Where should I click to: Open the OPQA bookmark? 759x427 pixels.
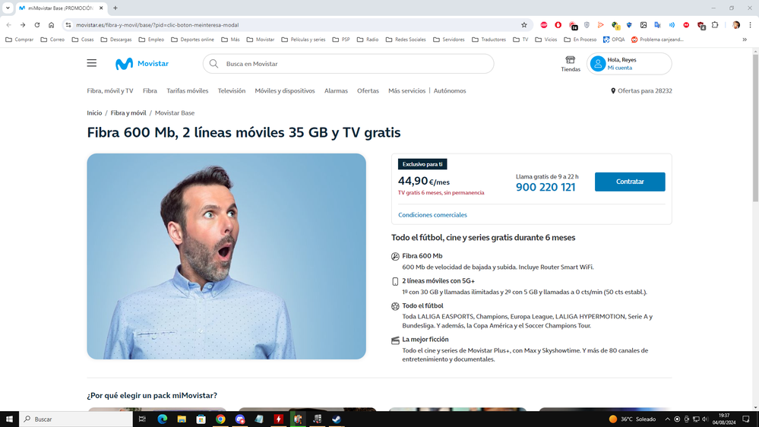coord(614,40)
